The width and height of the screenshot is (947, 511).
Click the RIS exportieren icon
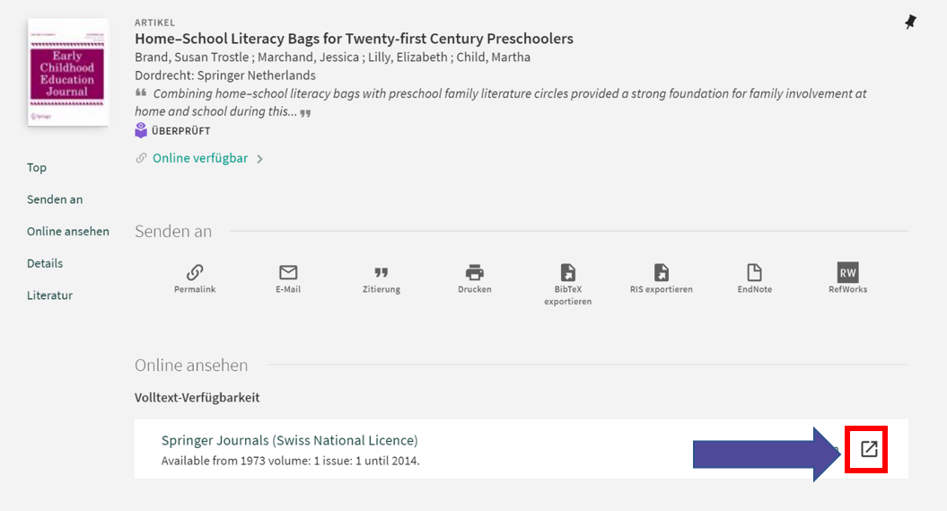tap(662, 273)
